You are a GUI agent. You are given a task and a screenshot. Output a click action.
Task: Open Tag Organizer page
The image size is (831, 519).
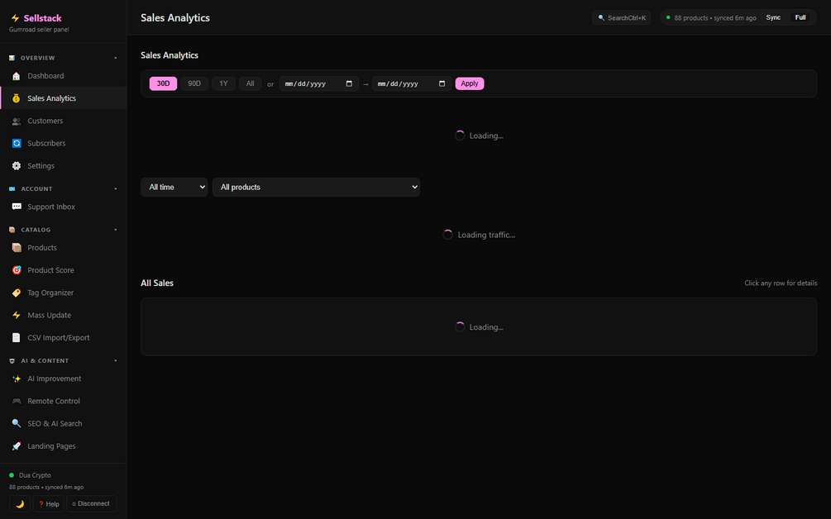(63, 293)
